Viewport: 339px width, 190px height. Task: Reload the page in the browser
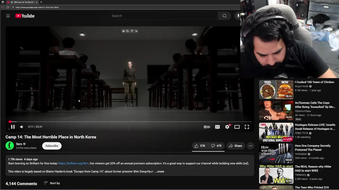(x=8, y=7)
